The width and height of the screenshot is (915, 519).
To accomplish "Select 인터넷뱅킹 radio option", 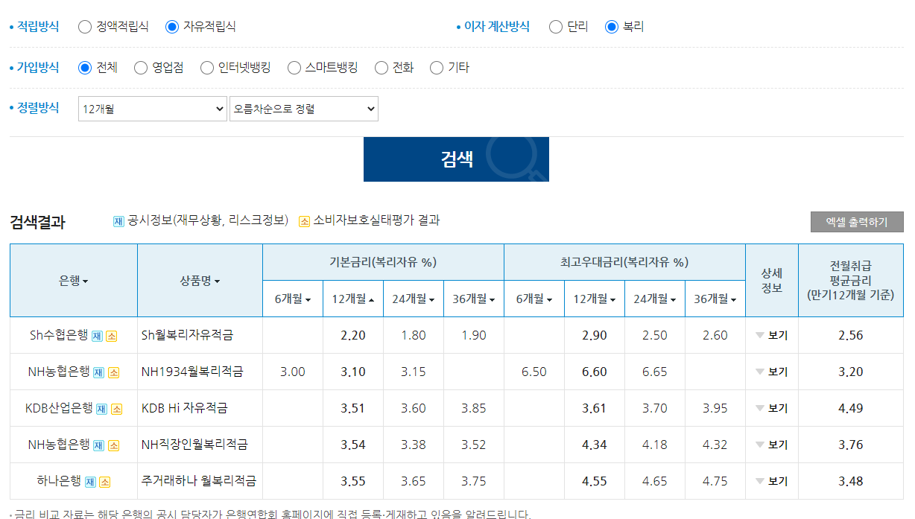I will pyautogui.click(x=207, y=68).
